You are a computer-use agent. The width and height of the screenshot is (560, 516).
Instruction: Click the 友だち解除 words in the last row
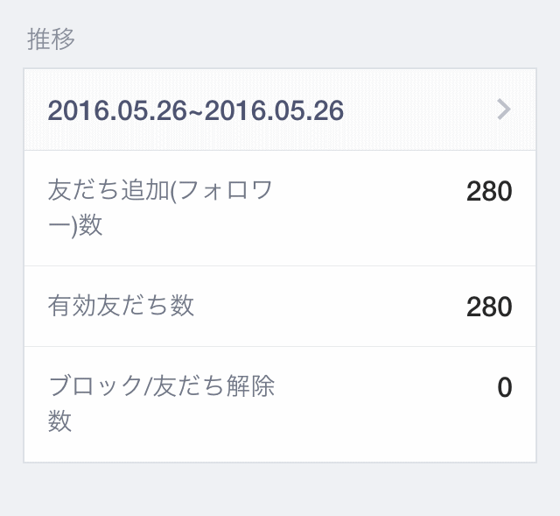(213, 386)
